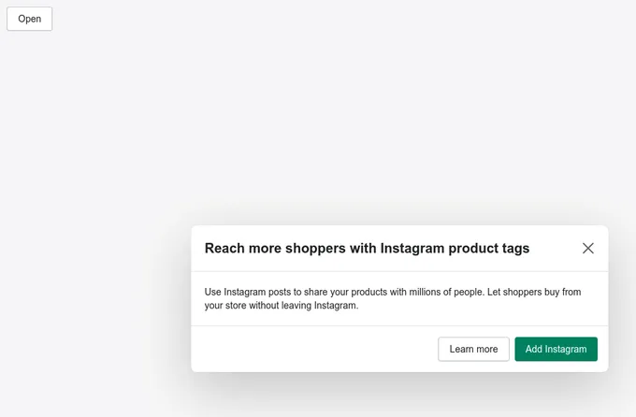Screen dimensions: 636x417
Task: Click the word Instagram in the modal title
Action: click(412, 249)
